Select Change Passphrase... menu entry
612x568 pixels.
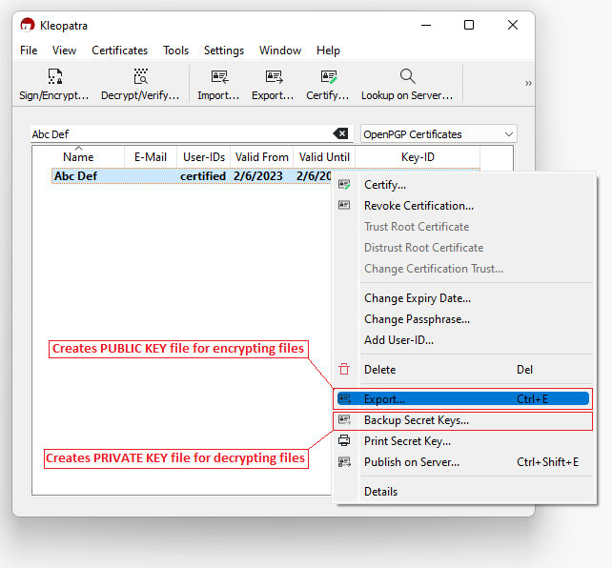(x=463, y=319)
